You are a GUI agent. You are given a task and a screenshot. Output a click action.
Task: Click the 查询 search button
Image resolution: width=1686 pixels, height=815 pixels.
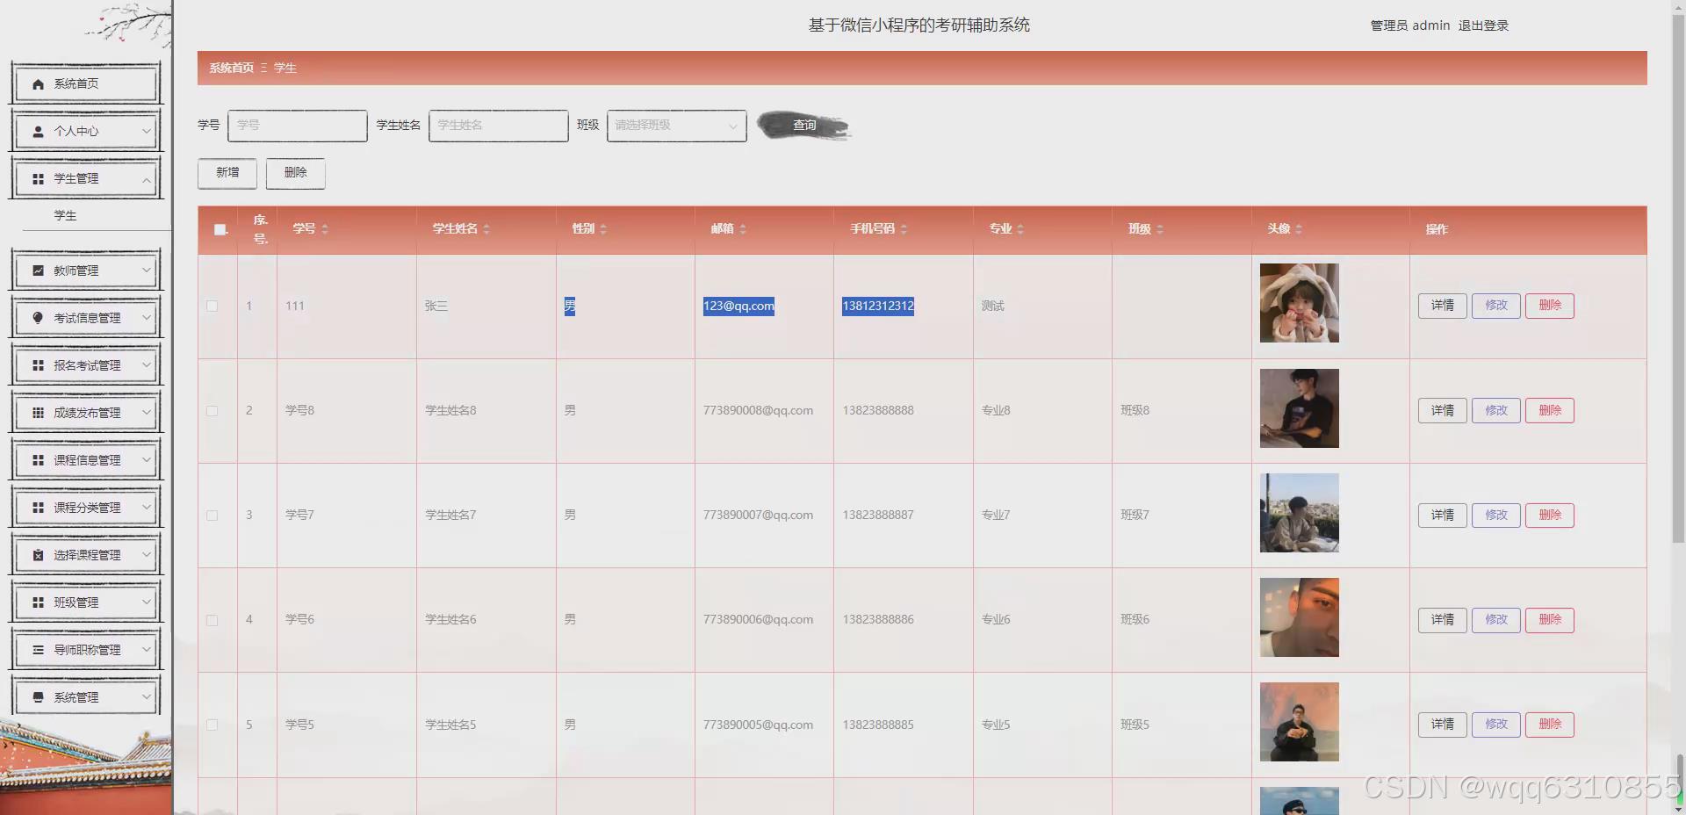pyautogui.click(x=804, y=126)
